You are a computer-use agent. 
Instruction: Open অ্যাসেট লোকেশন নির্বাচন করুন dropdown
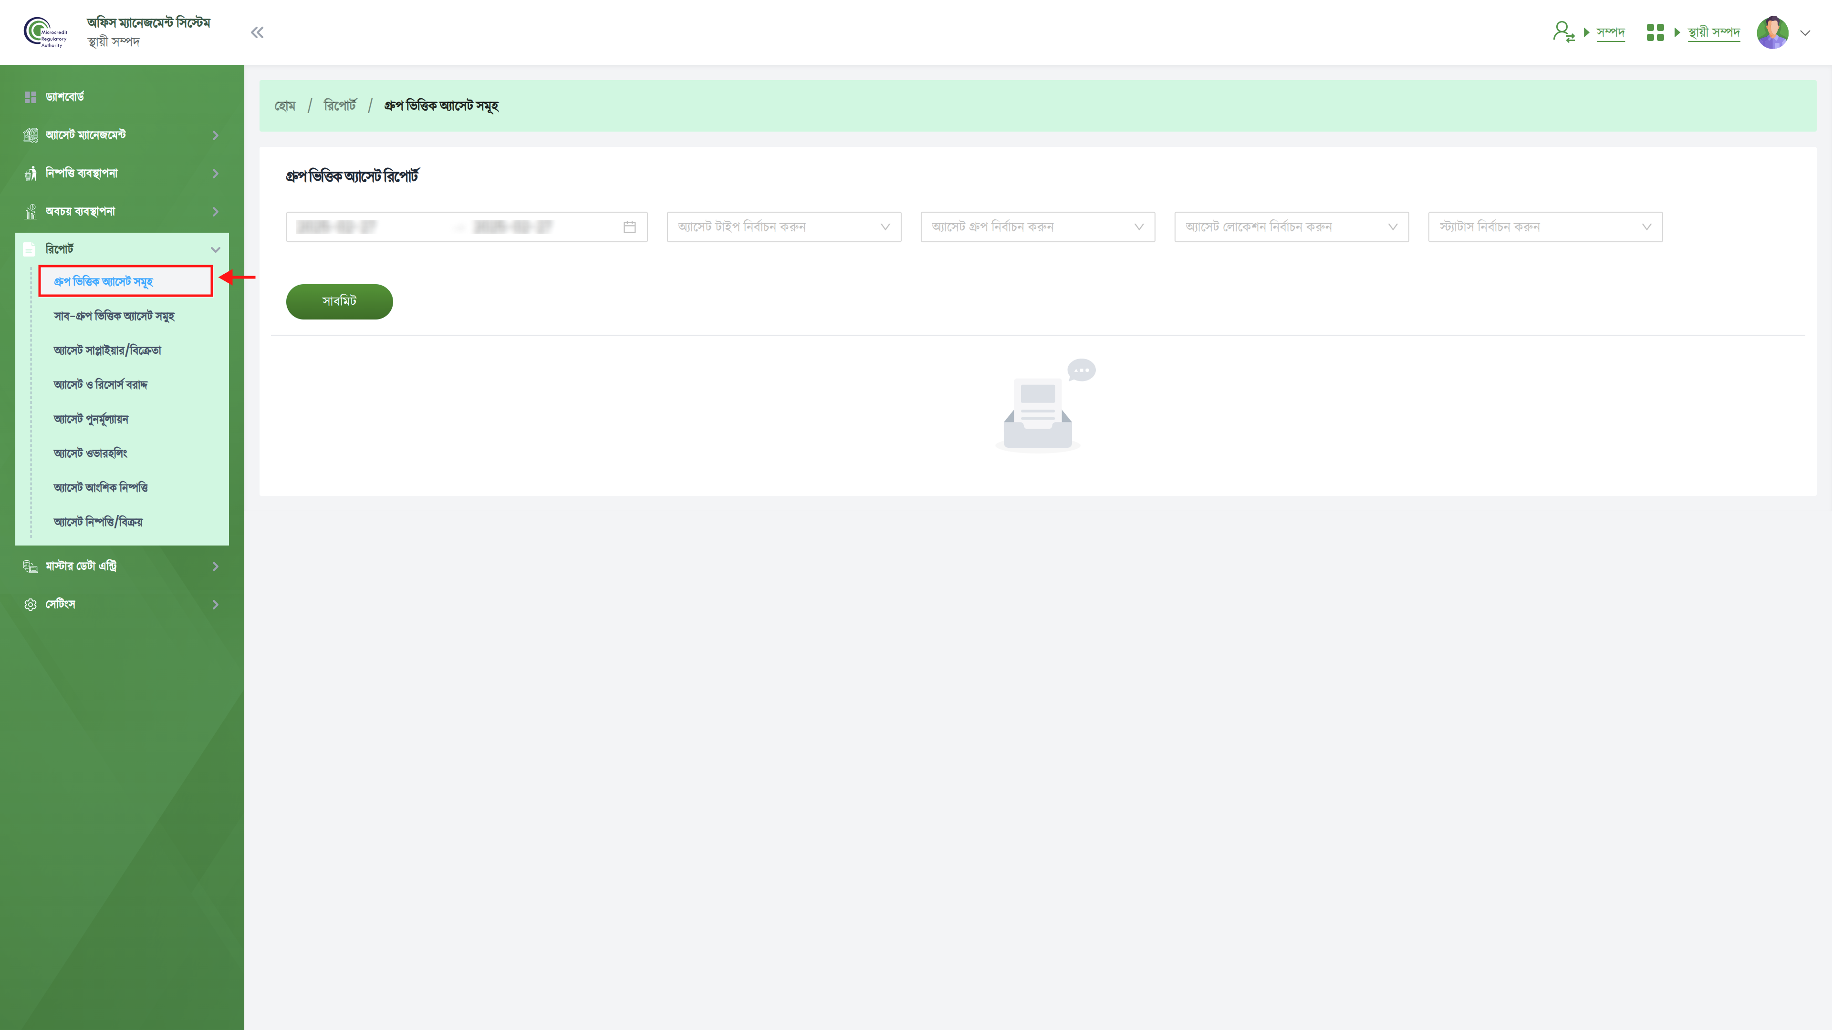point(1291,227)
